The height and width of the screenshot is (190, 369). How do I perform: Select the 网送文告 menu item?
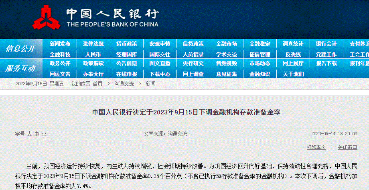[x=60, y=74]
